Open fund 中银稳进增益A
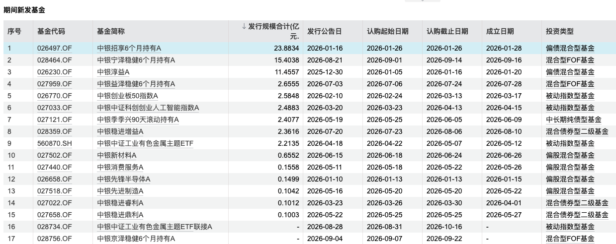The height and width of the screenshot is (244, 616). coord(120,131)
